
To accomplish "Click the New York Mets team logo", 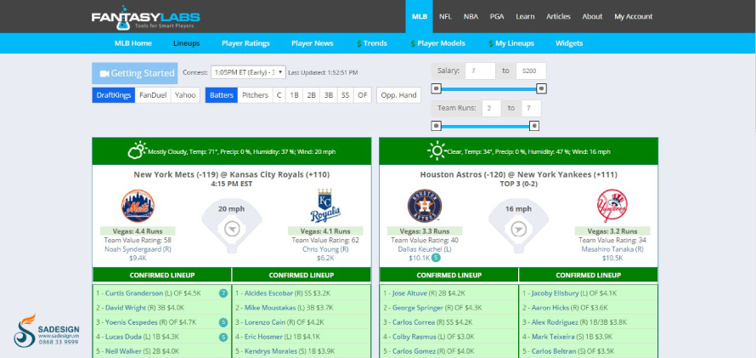I will click(138, 206).
